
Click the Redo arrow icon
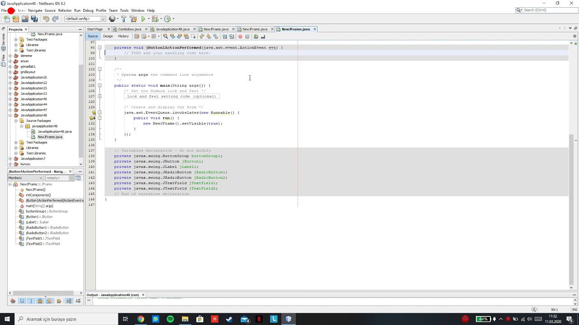(x=55, y=19)
